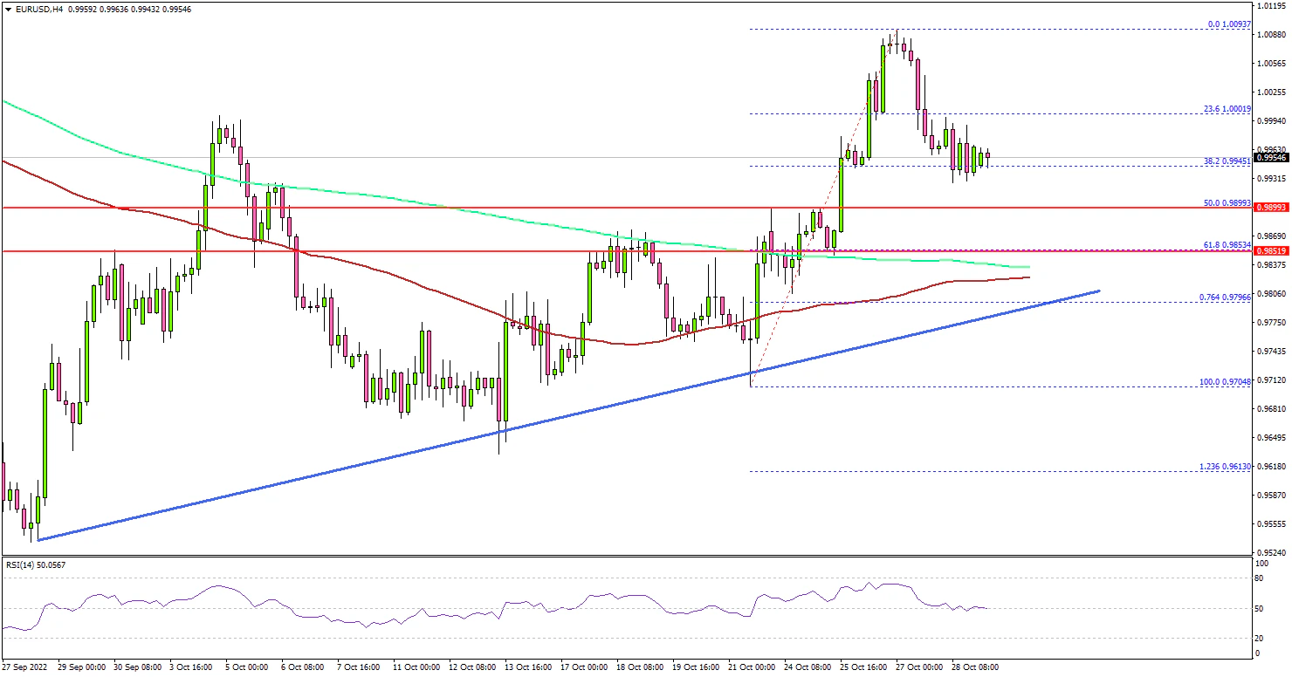Screen dimensions: 1292x677
Task: Click the RSI 50 level scale label
Action: coord(1280,608)
